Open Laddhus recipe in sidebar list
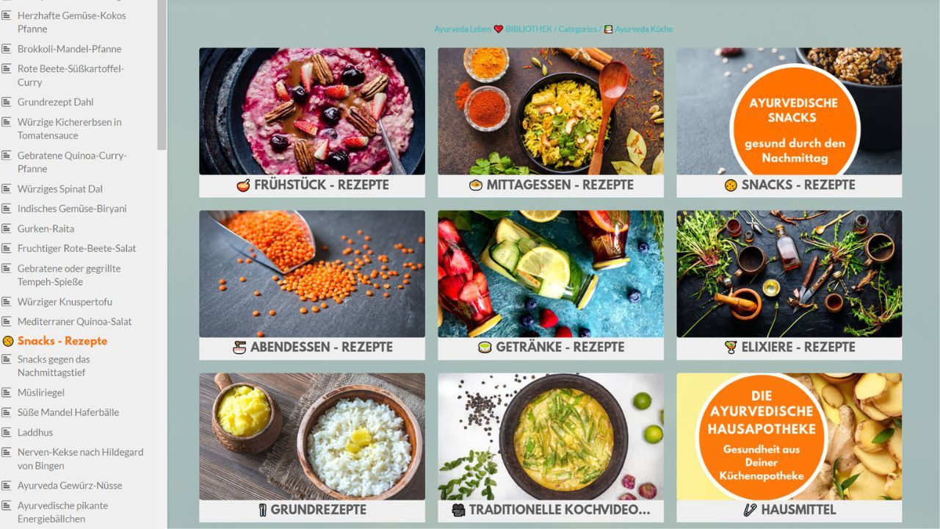The image size is (940, 529). tap(35, 432)
